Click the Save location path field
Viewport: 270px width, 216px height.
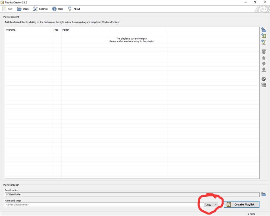tap(132, 194)
